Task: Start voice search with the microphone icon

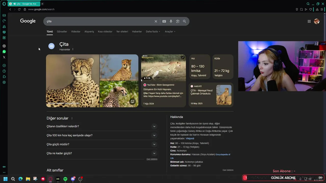Action: pos(171,21)
